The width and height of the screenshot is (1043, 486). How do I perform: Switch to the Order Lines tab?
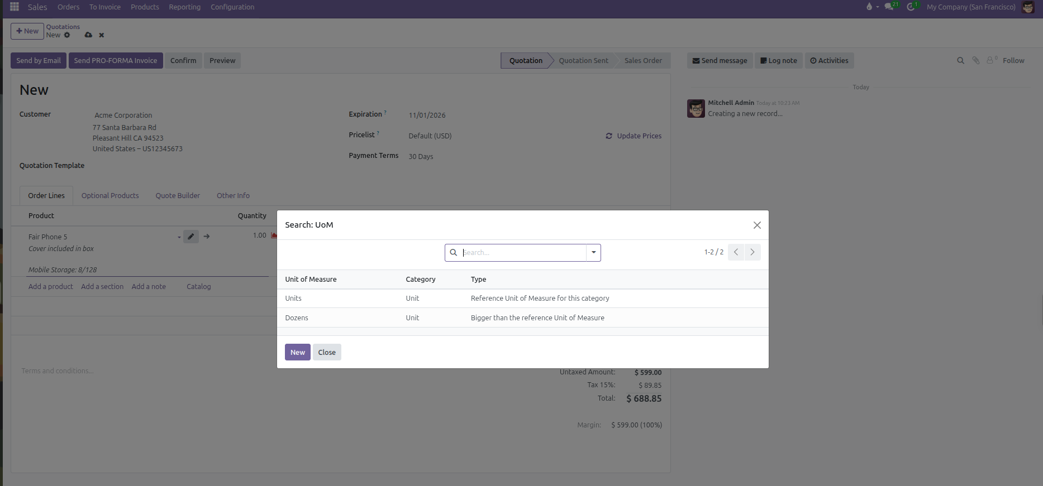point(46,195)
